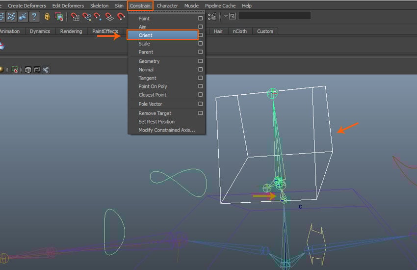Switch to the nCloth shelf tab
Image resolution: width=417 pixels, height=270 pixels.
(x=240, y=31)
